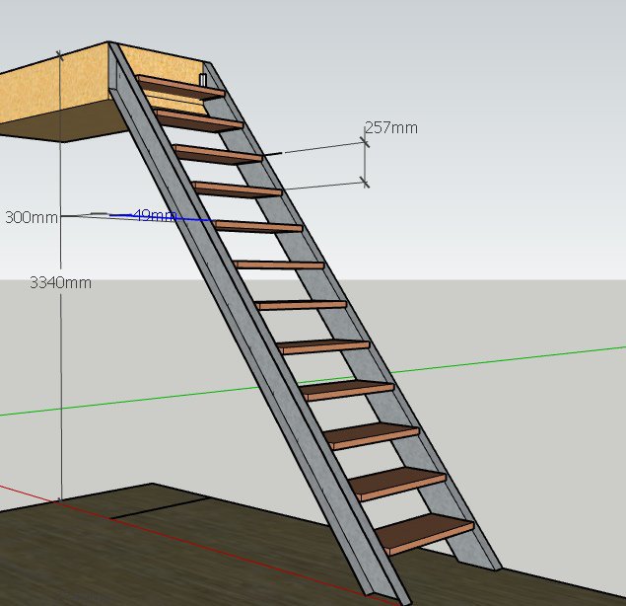Select the second tread from the bottom
Screen dimensions: 626x606
[397, 485]
